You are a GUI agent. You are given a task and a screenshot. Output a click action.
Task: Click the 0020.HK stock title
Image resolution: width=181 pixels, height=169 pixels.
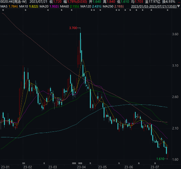[x=13, y=2]
